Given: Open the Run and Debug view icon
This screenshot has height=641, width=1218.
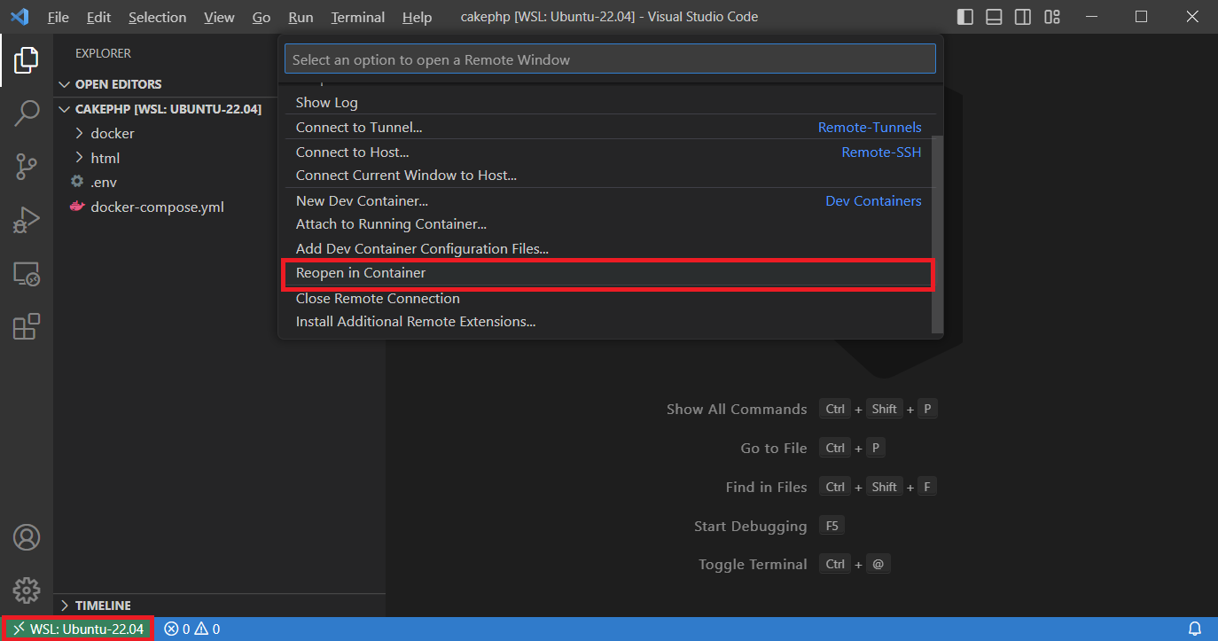Looking at the screenshot, I should click(27, 220).
